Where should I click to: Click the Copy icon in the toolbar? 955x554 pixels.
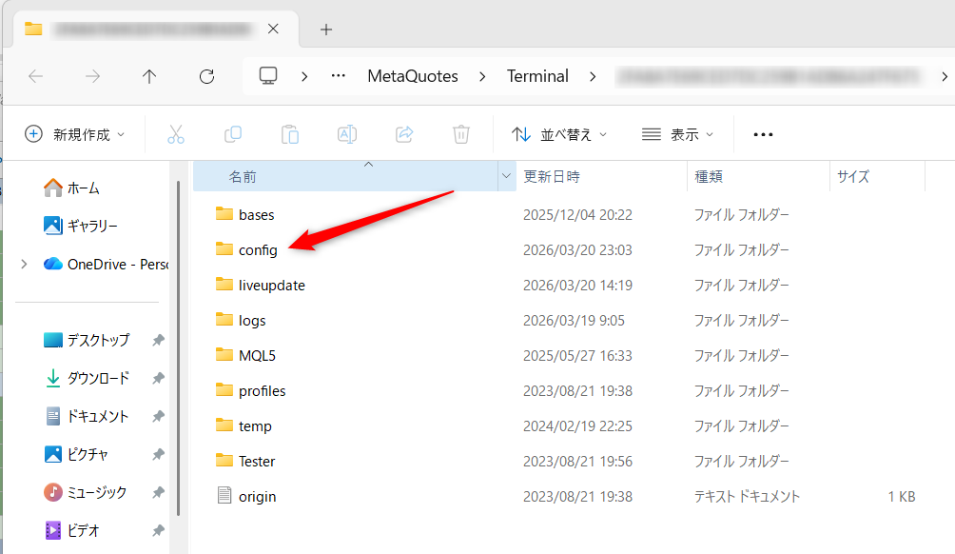[x=232, y=134]
